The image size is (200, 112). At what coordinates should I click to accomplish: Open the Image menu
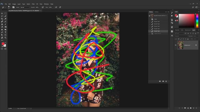pos(14,4)
